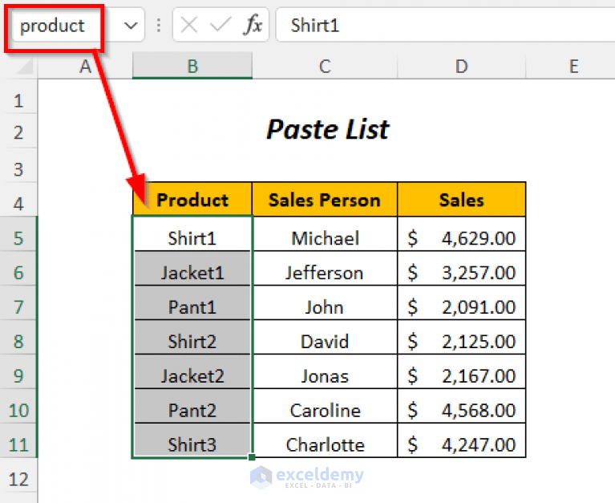Click the Insert Function fx icon

point(253,26)
